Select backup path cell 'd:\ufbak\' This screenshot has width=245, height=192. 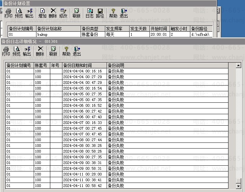coord(201,34)
